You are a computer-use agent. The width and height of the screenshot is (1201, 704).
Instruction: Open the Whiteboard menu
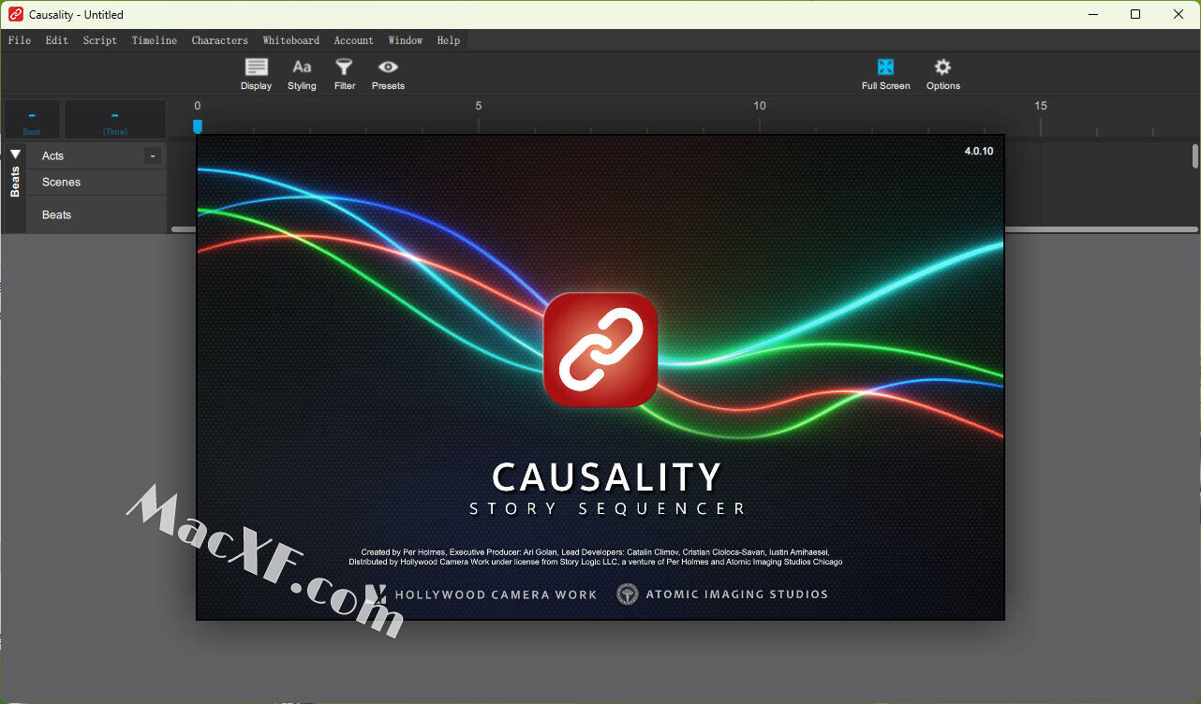point(291,40)
